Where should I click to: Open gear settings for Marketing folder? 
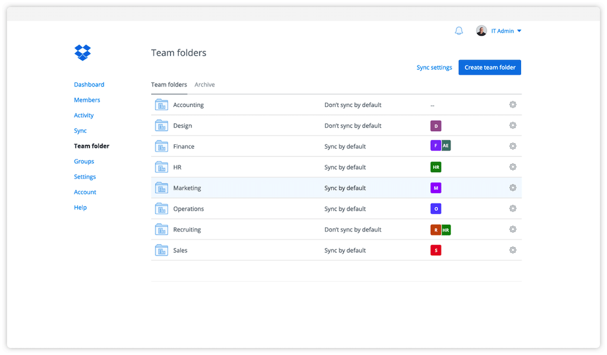[513, 188]
